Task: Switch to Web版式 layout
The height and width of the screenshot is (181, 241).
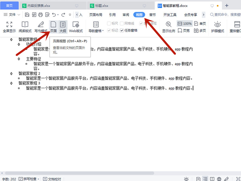Action: coord(76,27)
